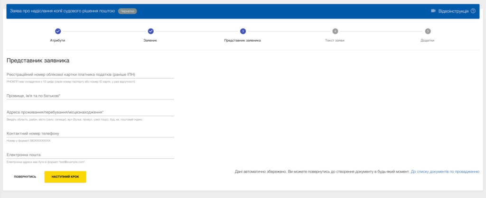This screenshot has width=486, height=198.
Task: Click the help question mark icon
Action: pos(473,11)
